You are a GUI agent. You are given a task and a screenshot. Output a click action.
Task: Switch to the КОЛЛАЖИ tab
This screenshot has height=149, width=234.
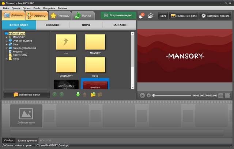coord(53,25)
